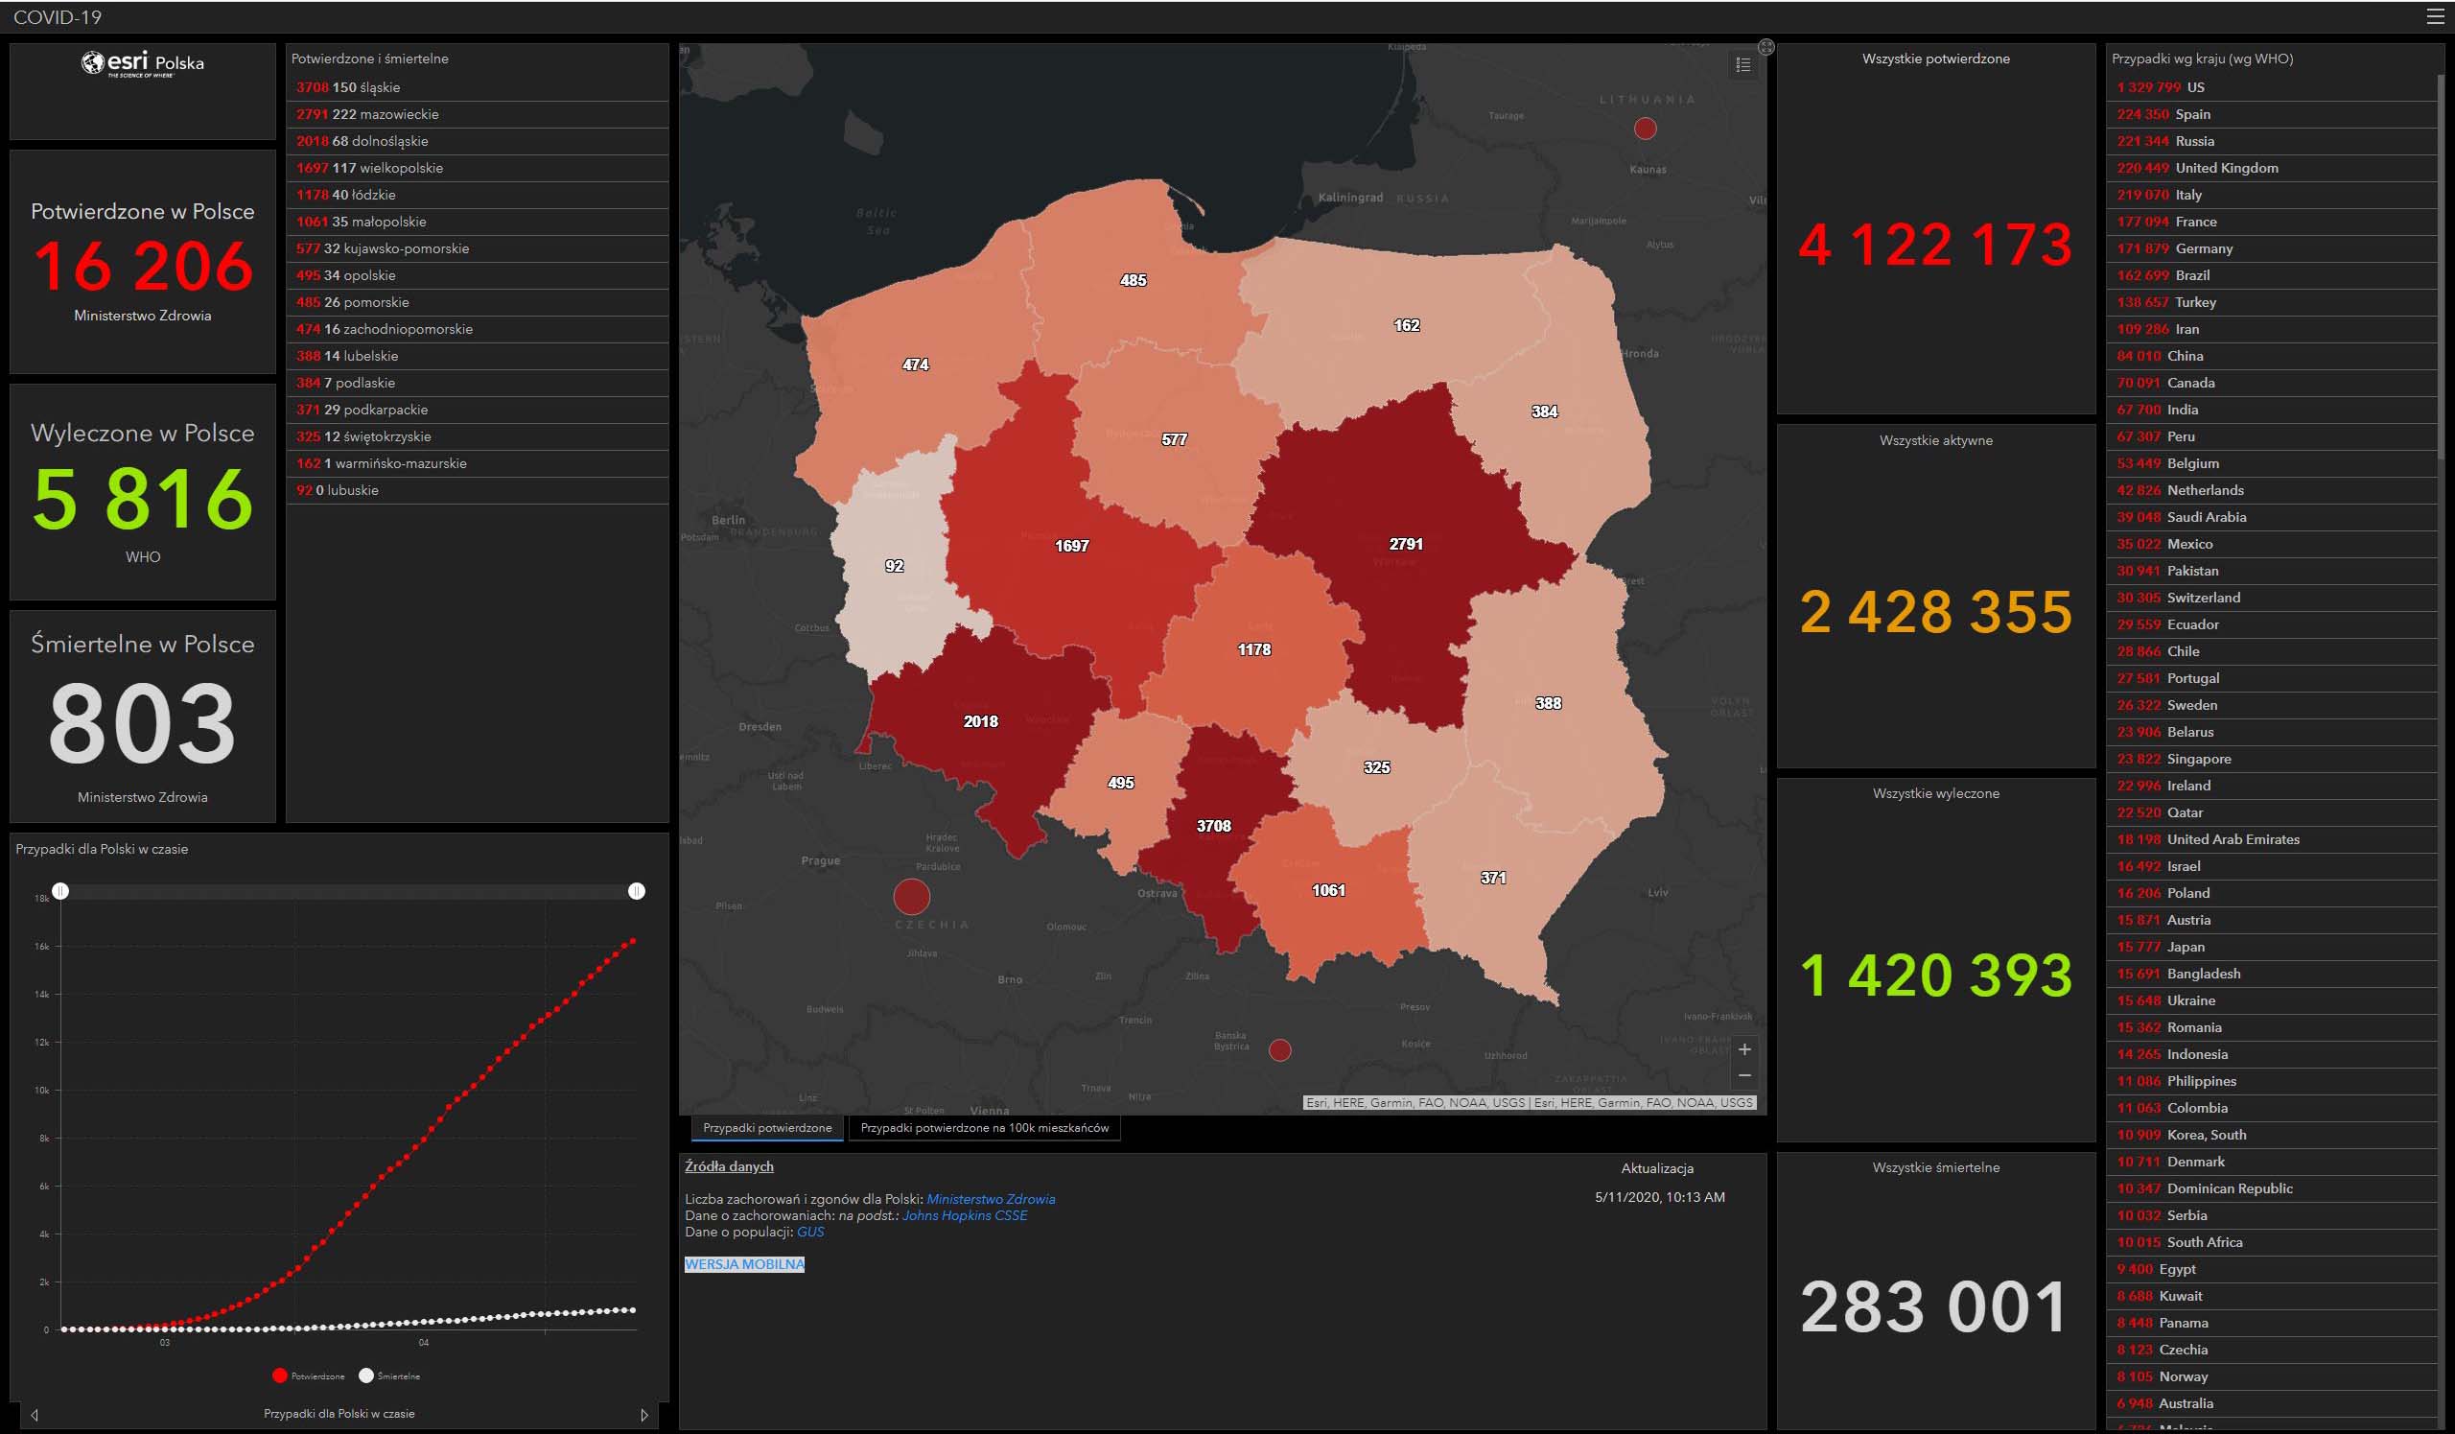Click the left handle of chart time slider
Viewport: 2455px width, 1434px height.
60,891
